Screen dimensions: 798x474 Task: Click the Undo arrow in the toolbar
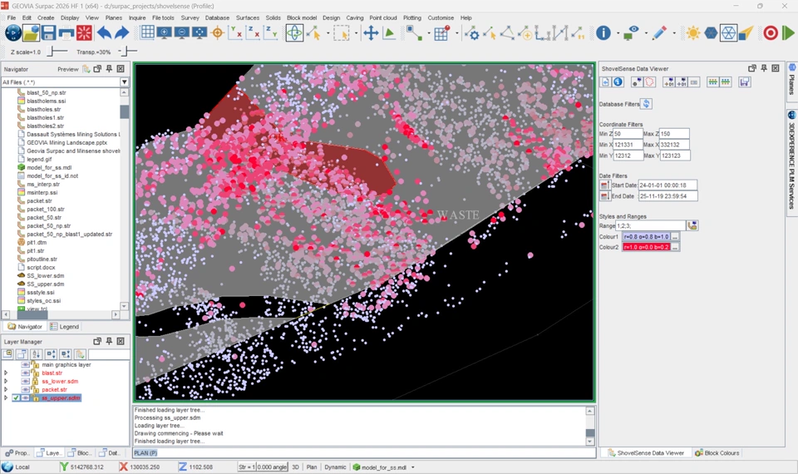(104, 33)
